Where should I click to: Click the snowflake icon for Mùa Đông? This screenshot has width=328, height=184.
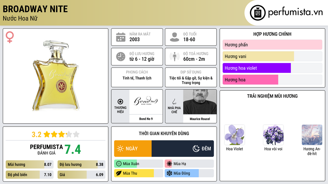tap(169, 173)
